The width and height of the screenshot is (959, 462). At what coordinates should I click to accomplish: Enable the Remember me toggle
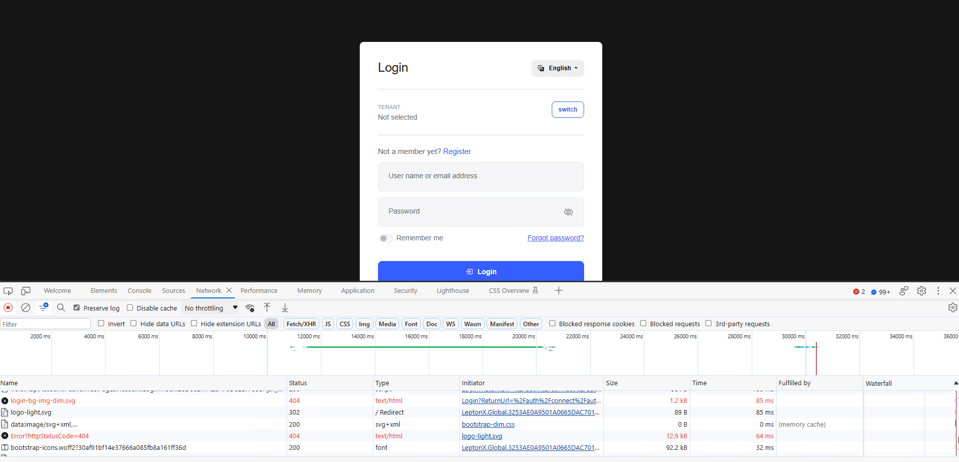click(x=386, y=238)
